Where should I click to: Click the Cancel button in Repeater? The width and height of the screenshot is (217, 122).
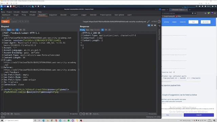(14, 22)
